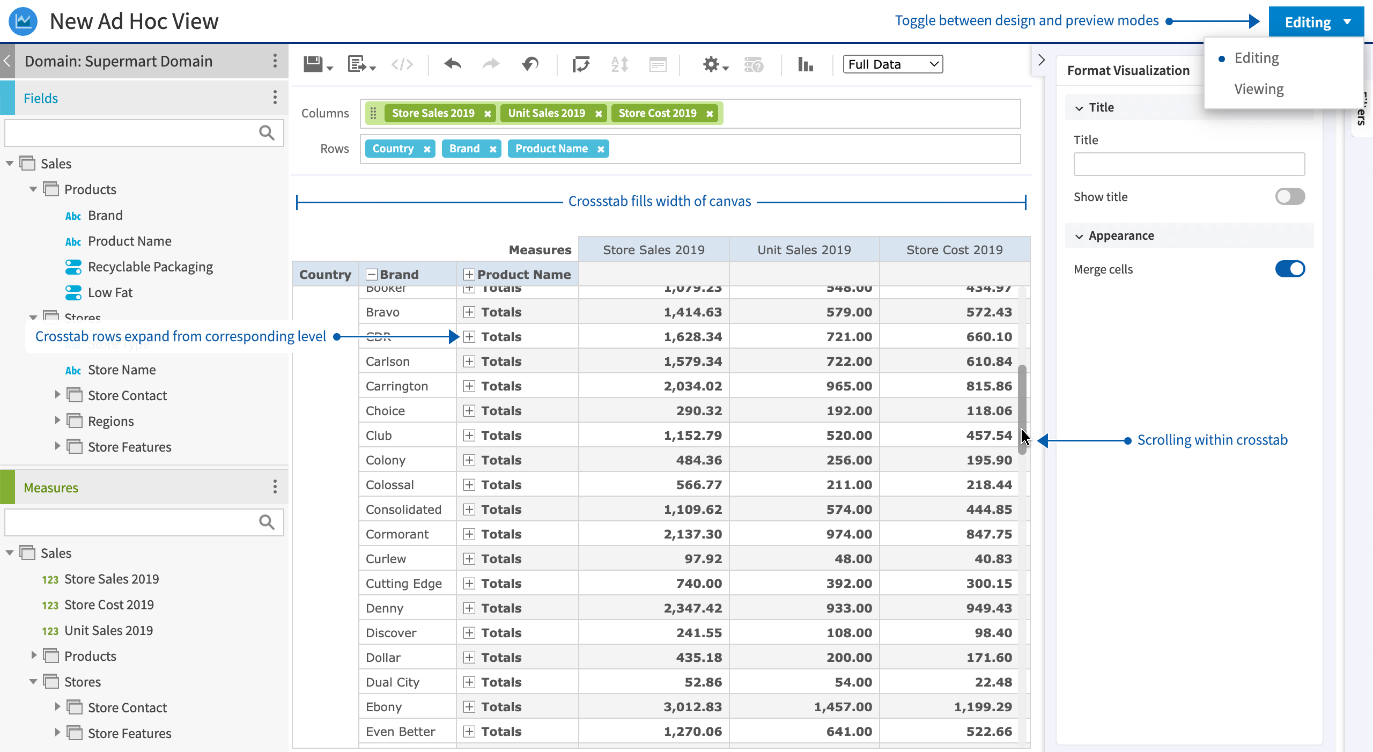Screen dimensions: 1373x752
Task: Select Editing mode from the menu
Action: click(x=1257, y=58)
